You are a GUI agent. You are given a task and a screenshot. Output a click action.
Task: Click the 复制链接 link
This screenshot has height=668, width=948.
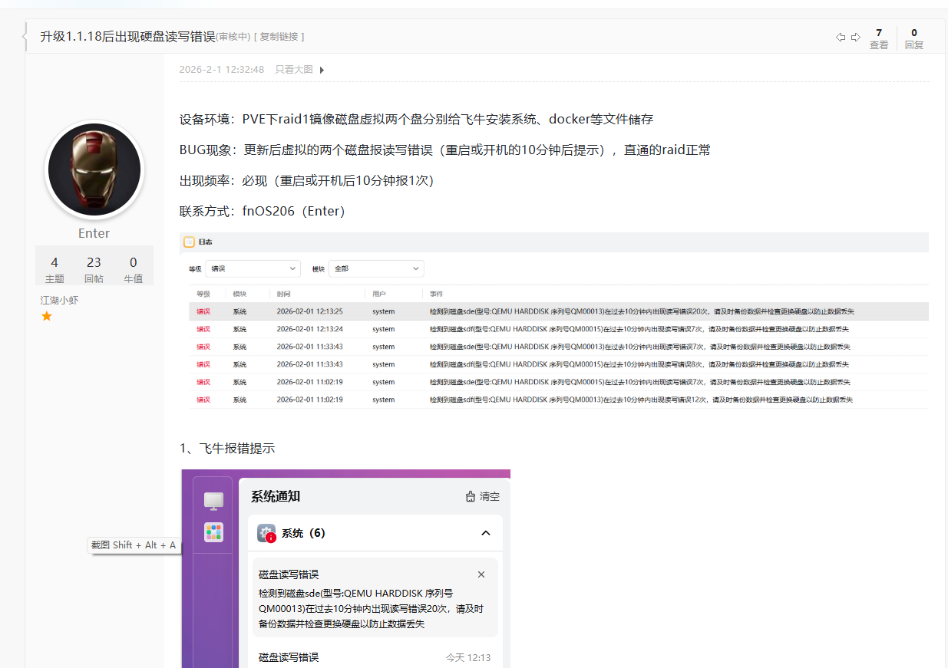[x=279, y=37]
